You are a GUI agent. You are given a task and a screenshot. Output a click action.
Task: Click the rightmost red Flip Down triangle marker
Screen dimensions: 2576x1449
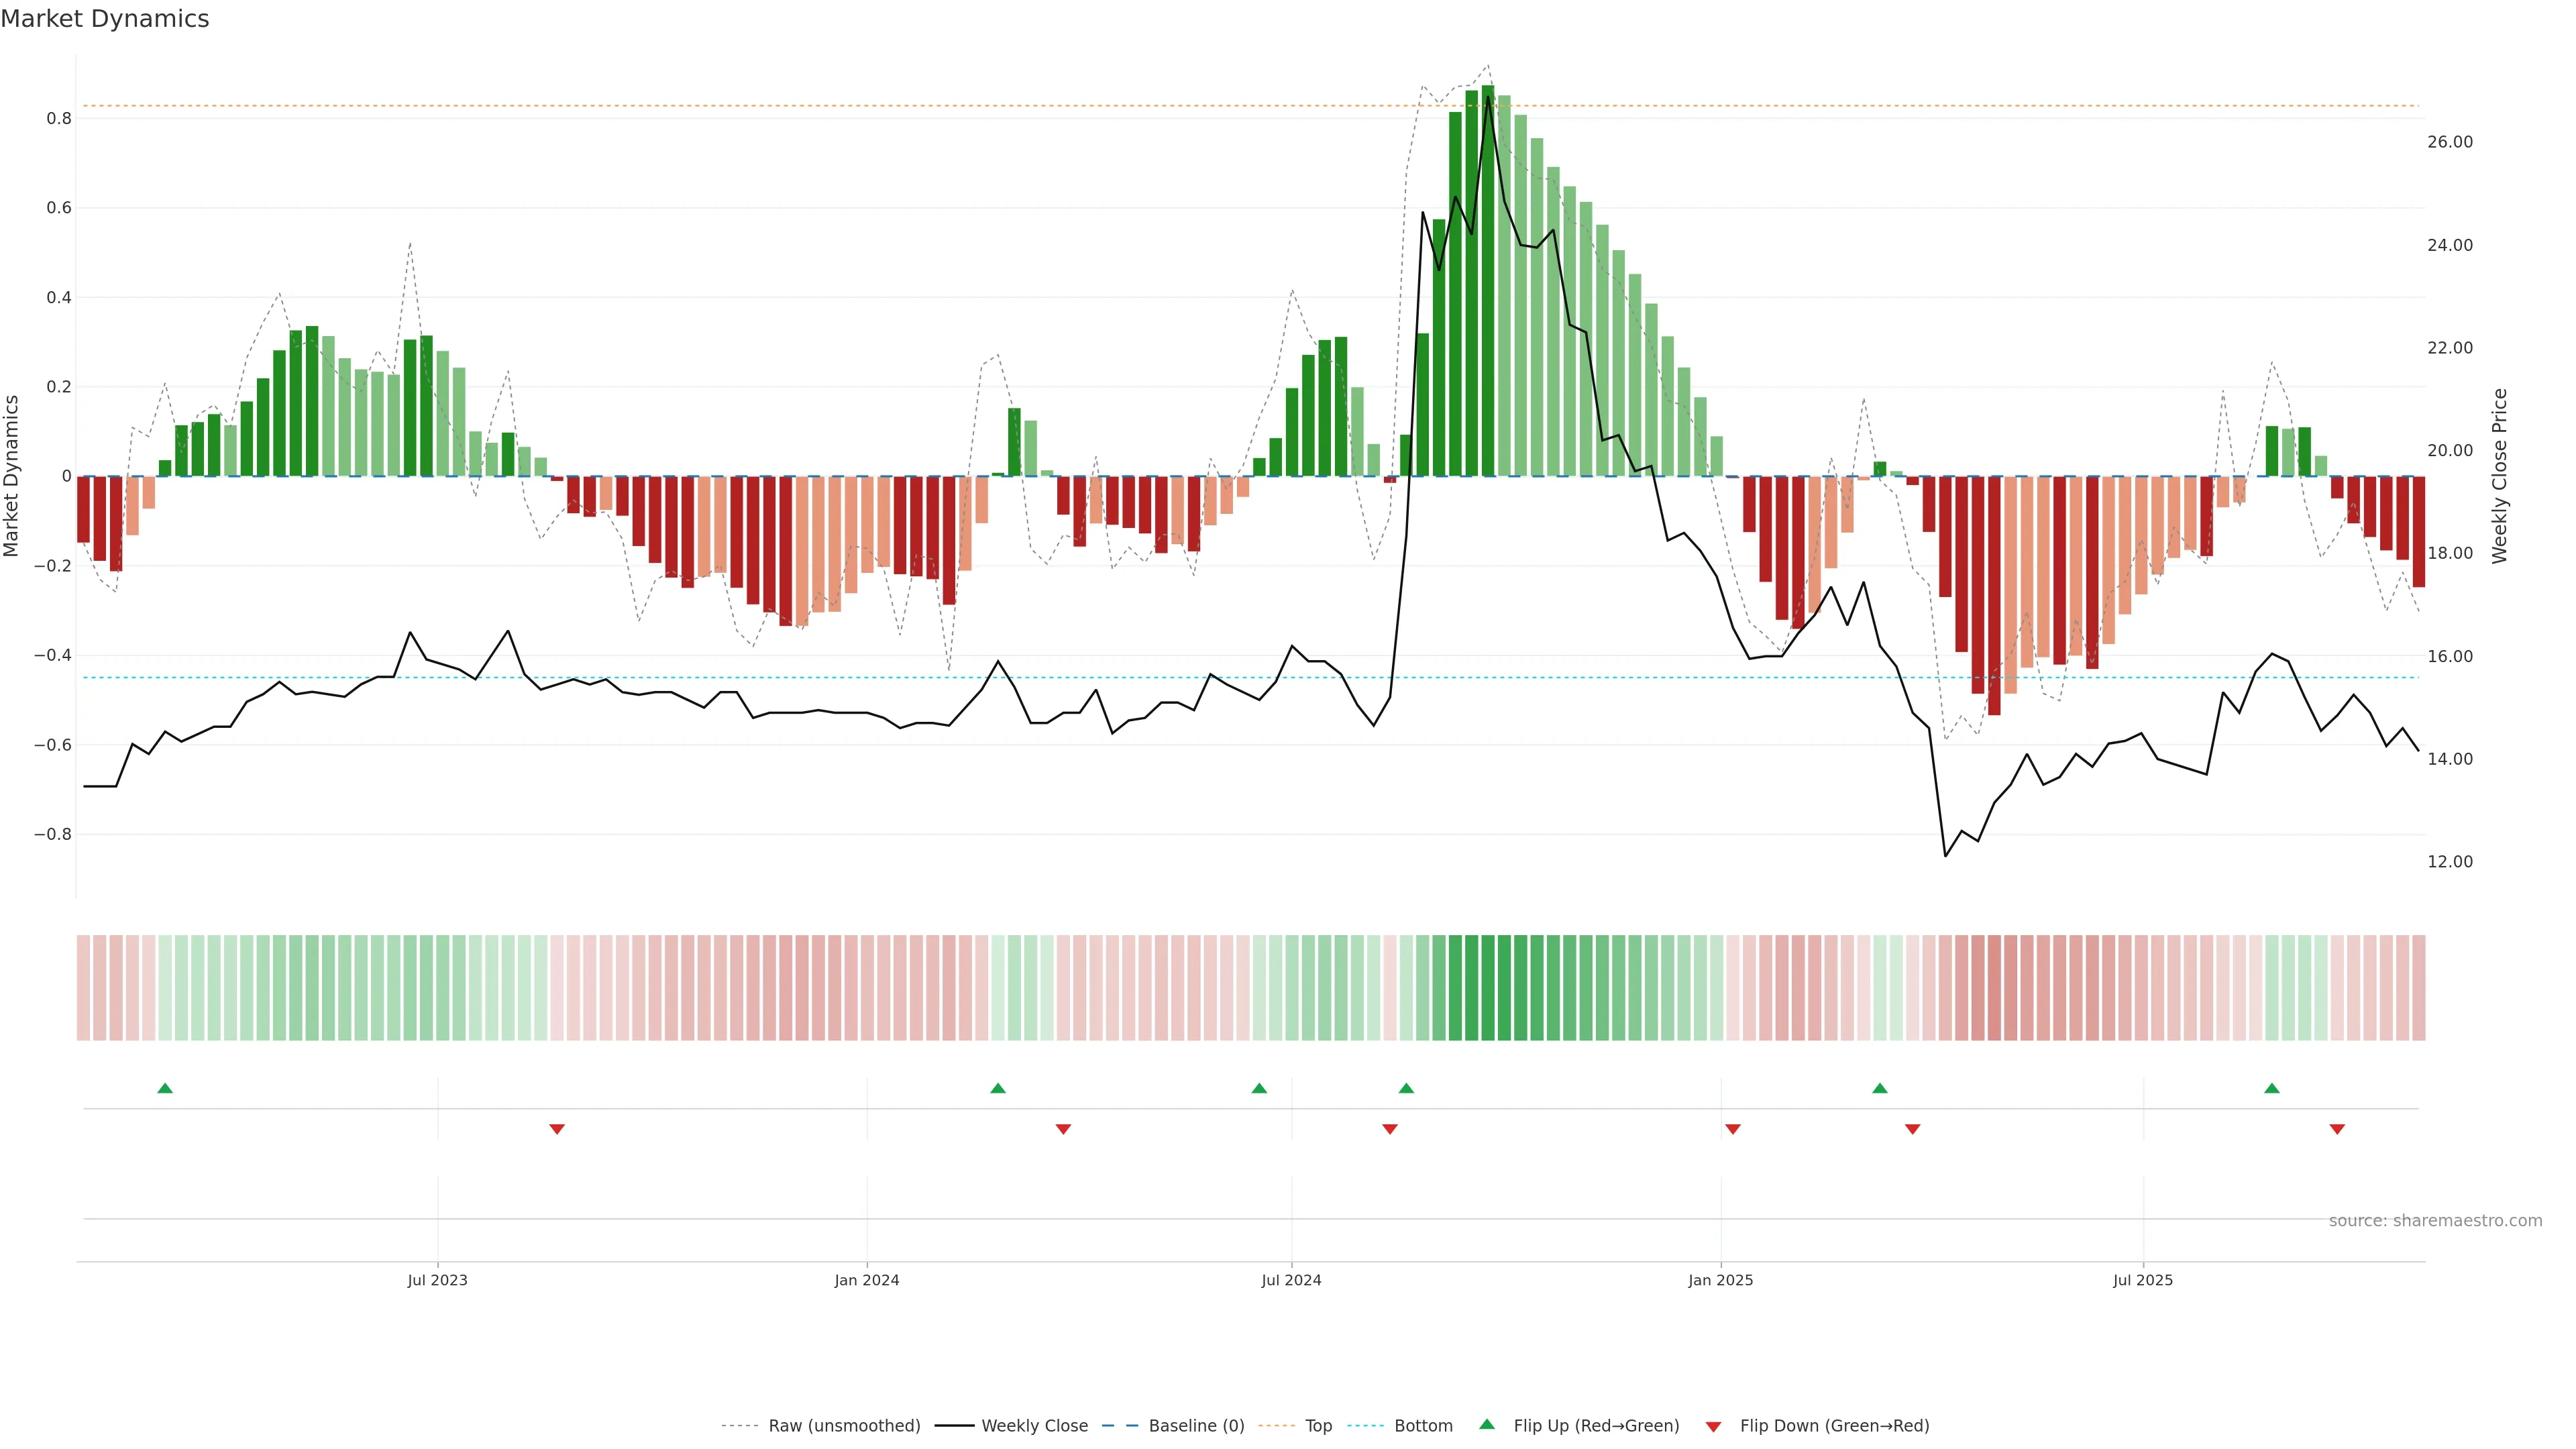coord(2337,1129)
